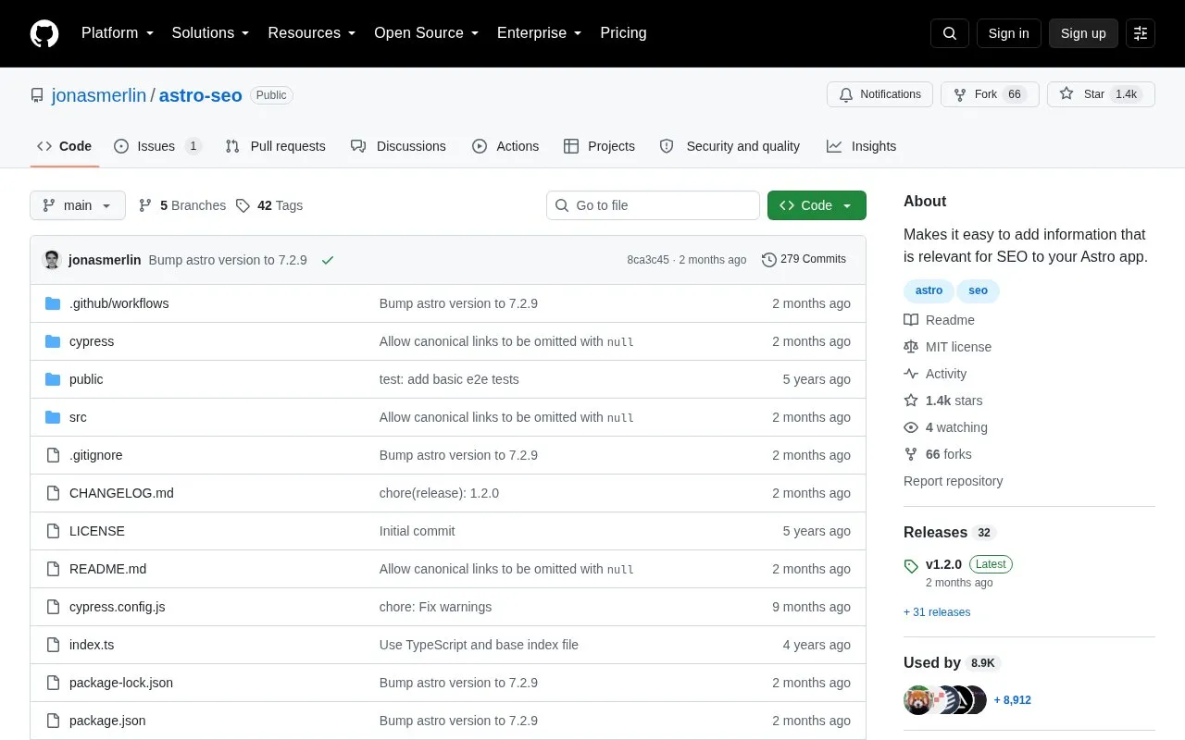Open the appearance settings icon button
The width and height of the screenshot is (1185, 740).
click(x=1141, y=33)
